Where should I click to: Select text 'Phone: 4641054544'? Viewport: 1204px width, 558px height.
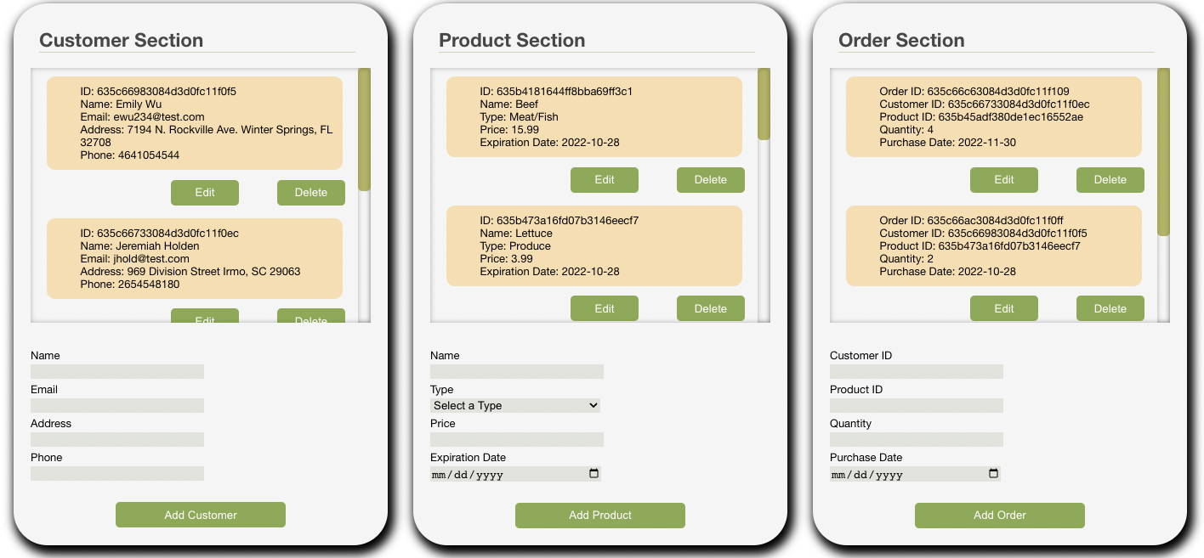pyautogui.click(x=130, y=155)
